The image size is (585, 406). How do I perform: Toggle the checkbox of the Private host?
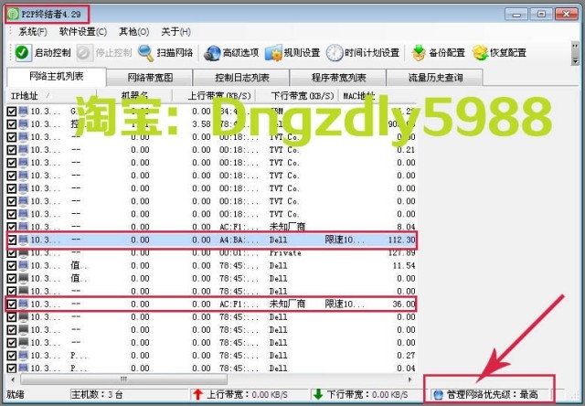(x=12, y=252)
